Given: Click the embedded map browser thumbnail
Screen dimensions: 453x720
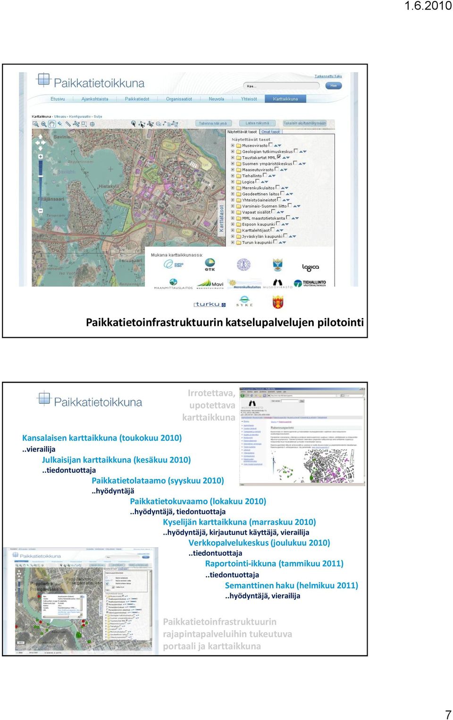Looking at the screenshot, I should tap(302, 436).
